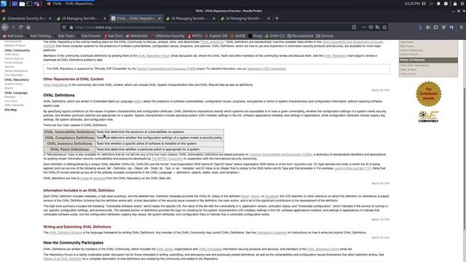
Task: Follow the Other Repositories link
Action: [55, 85]
